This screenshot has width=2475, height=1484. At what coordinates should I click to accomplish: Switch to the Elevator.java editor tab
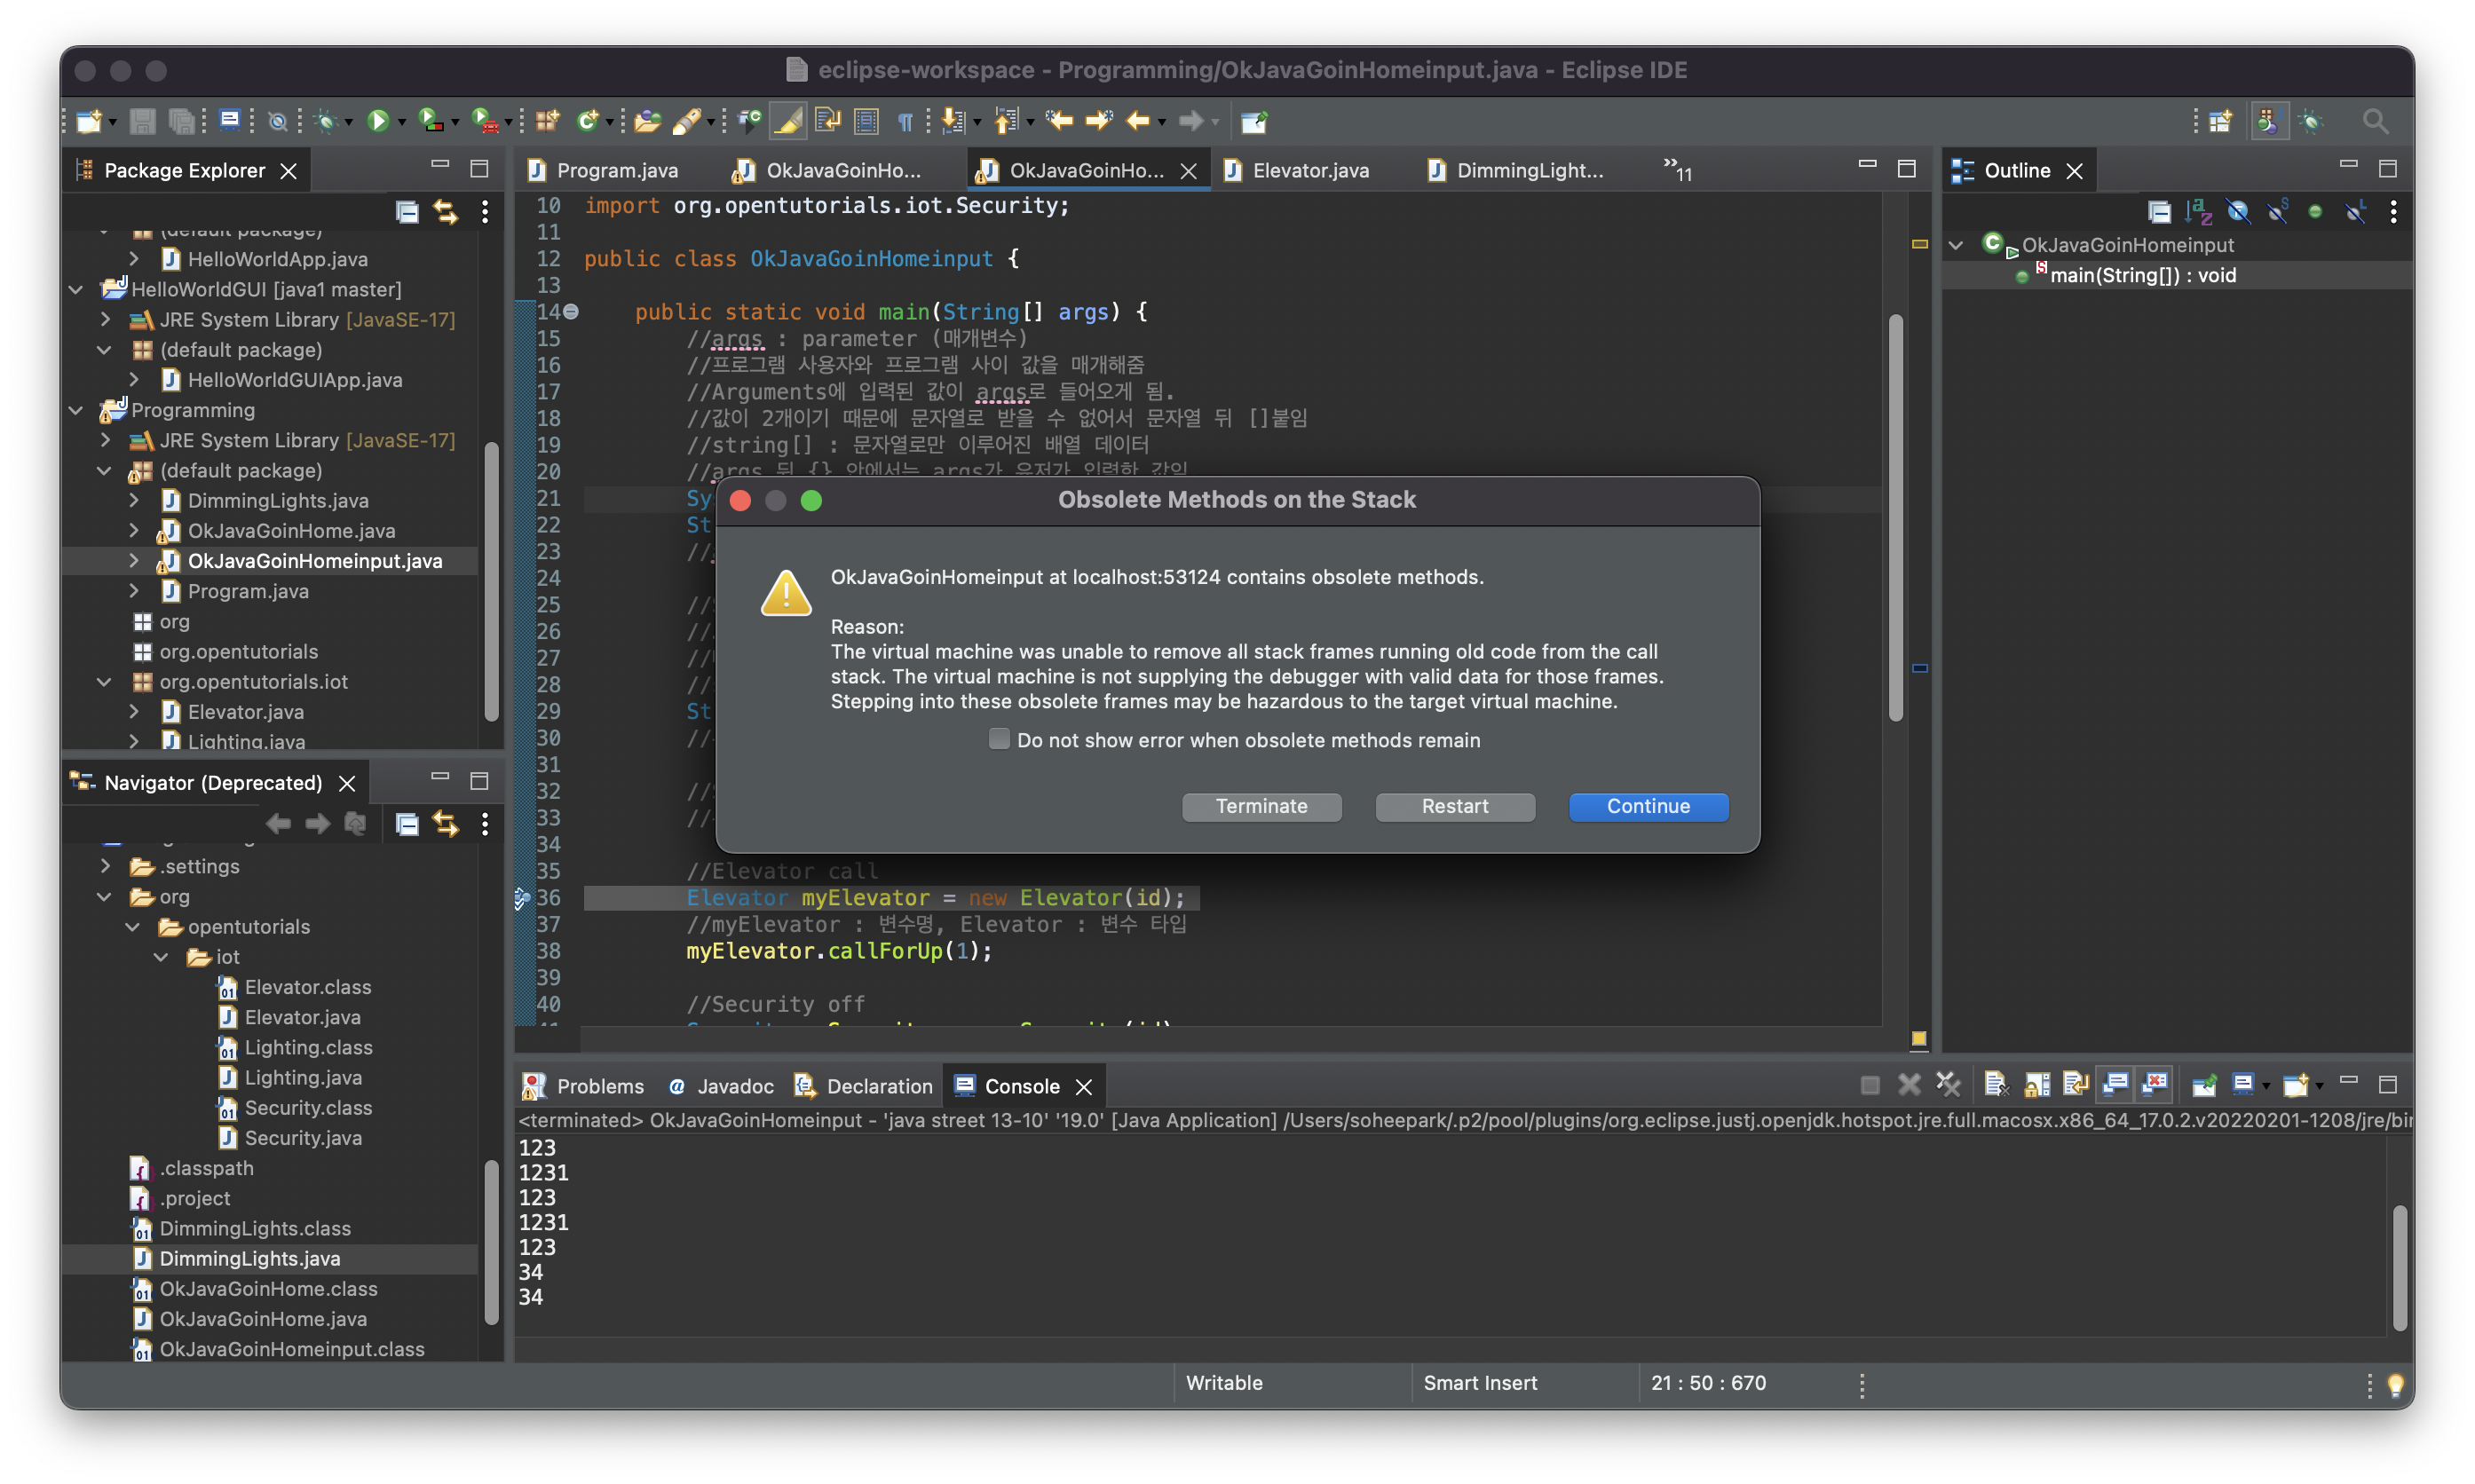1310,170
